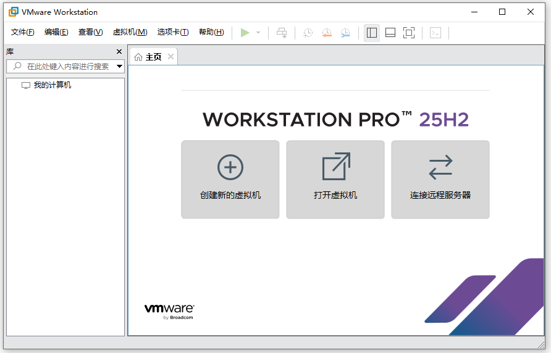This screenshot has height=353, width=551.
Task: Select 我的计算机 in the library tree
Action: coord(52,85)
